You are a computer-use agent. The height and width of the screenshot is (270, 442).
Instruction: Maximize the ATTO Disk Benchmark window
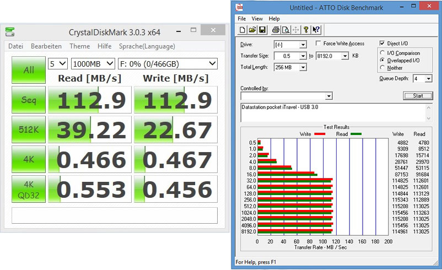click(413, 6)
